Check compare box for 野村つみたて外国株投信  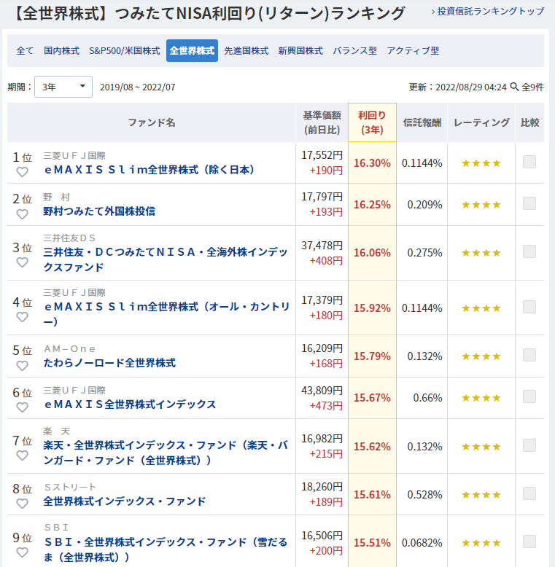coord(529,203)
